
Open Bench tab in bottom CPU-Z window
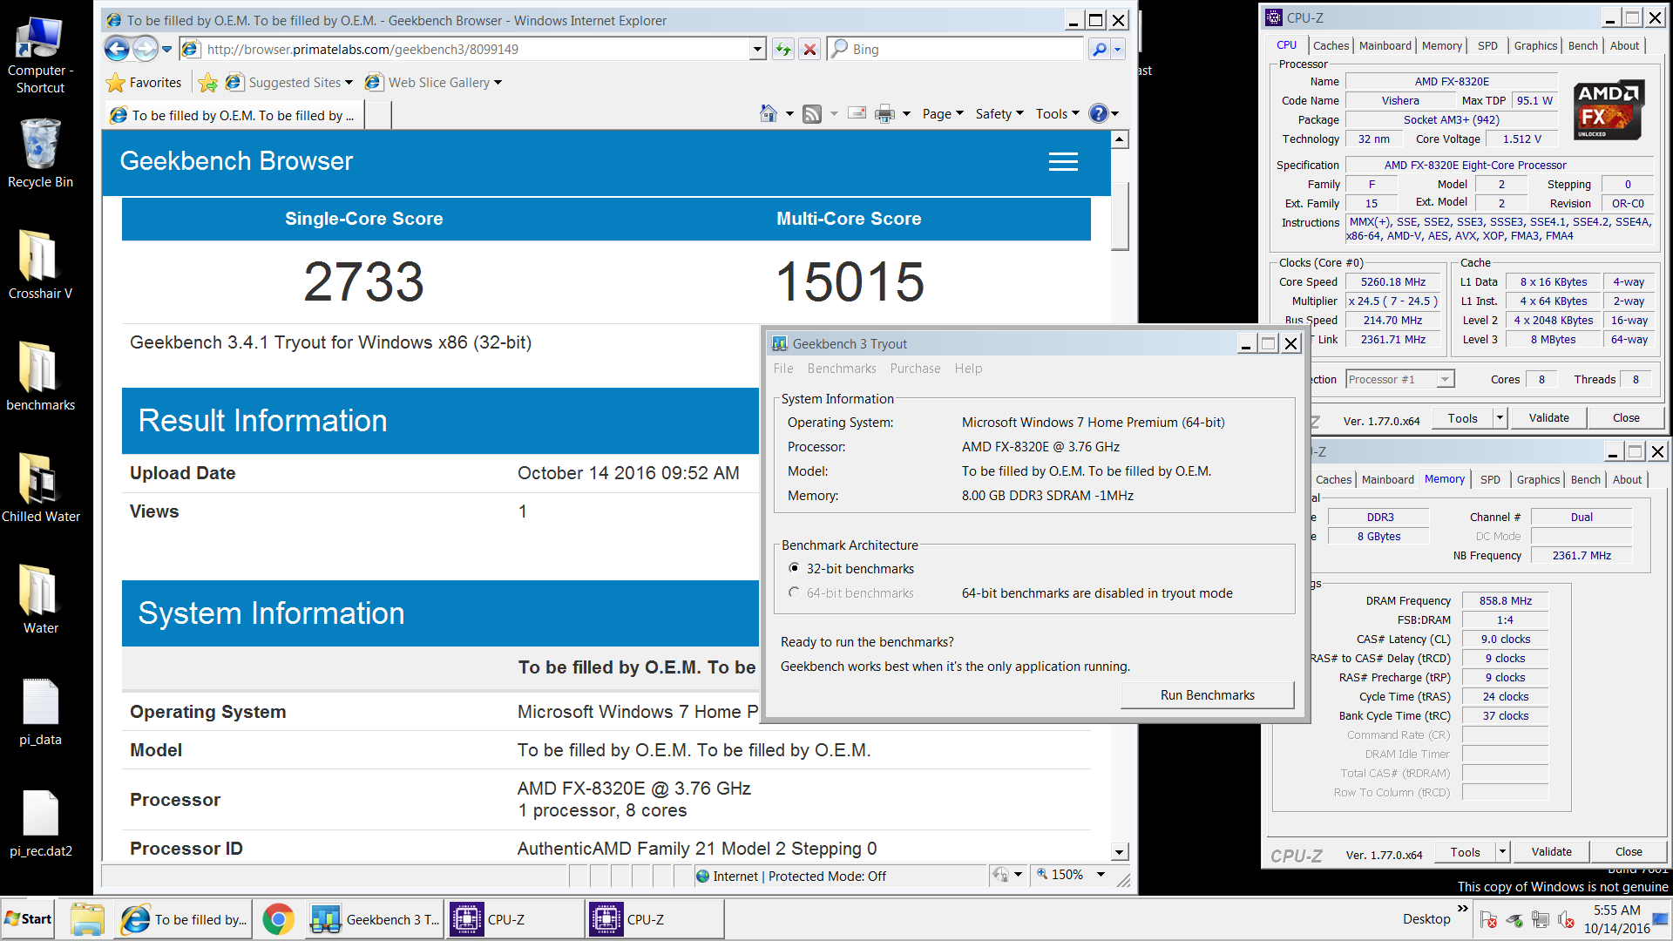pos(1586,479)
